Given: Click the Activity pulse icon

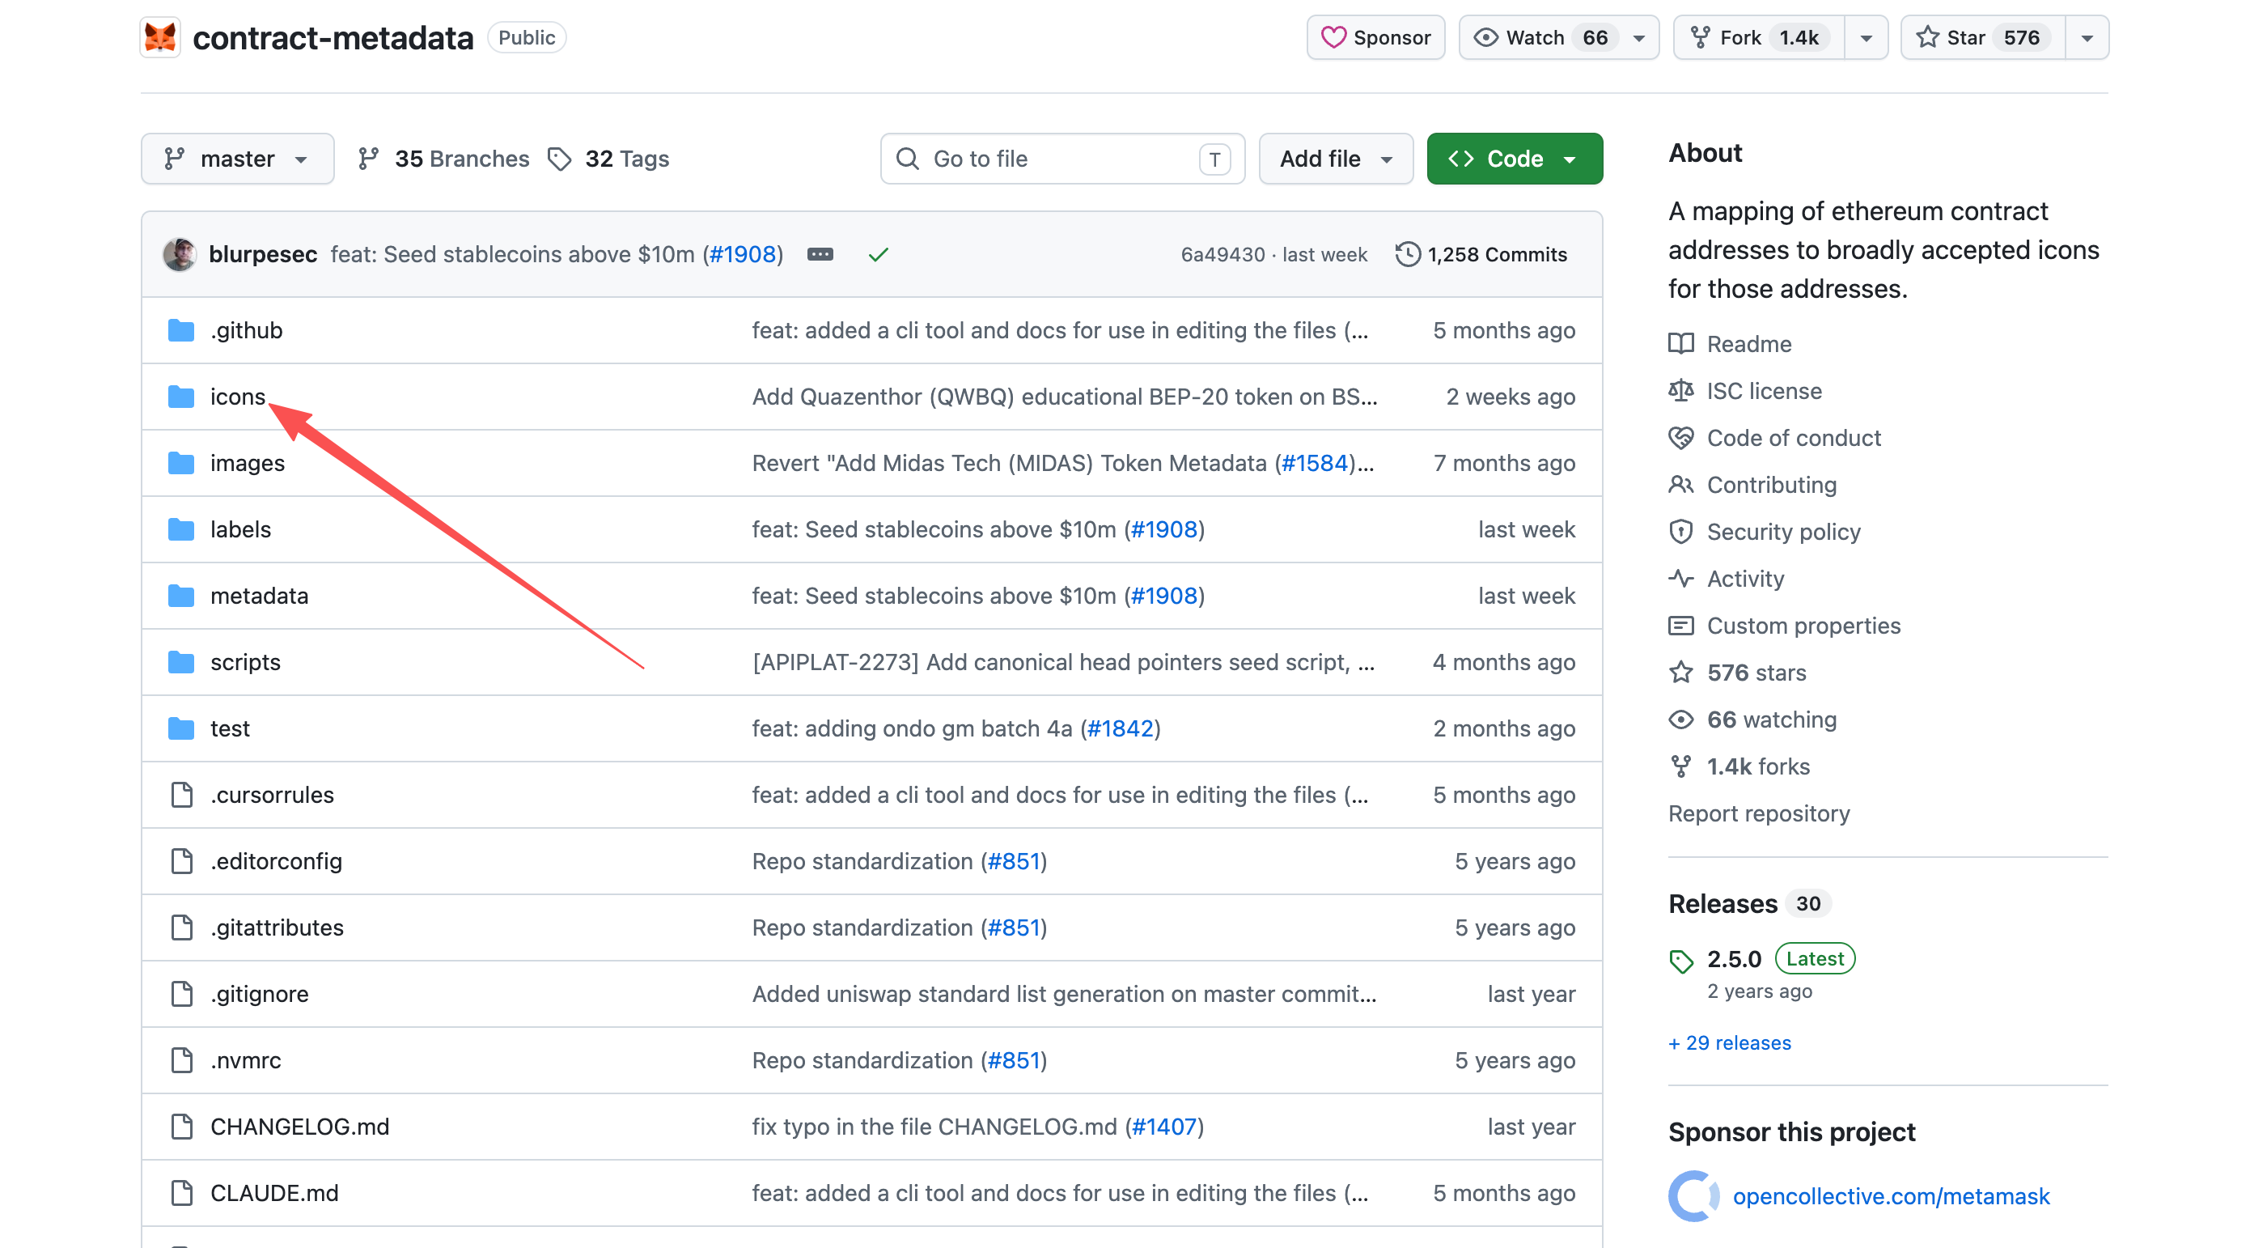Looking at the screenshot, I should [x=1681, y=578].
